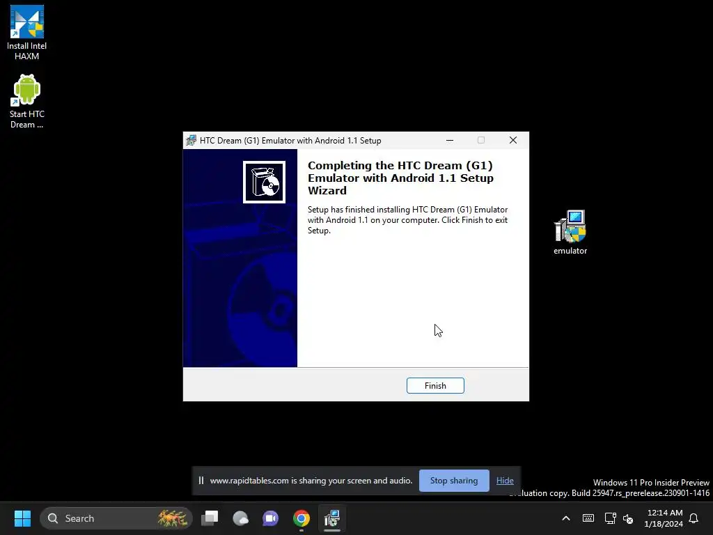Click the Finish button in the setup wizard
The height and width of the screenshot is (535, 713).
pos(435,385)
